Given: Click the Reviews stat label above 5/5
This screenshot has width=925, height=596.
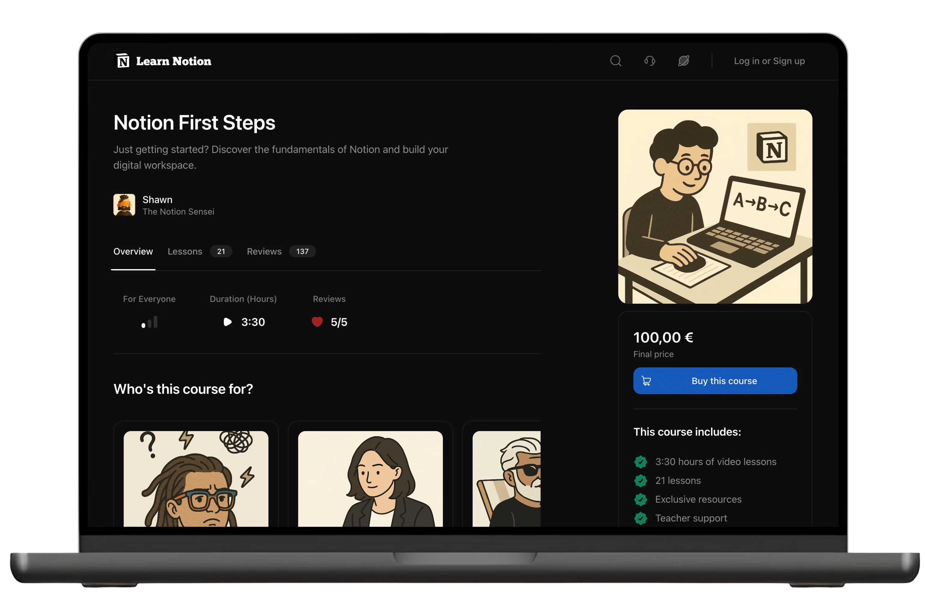Looking at the screenshot, I should coord(329,299).
